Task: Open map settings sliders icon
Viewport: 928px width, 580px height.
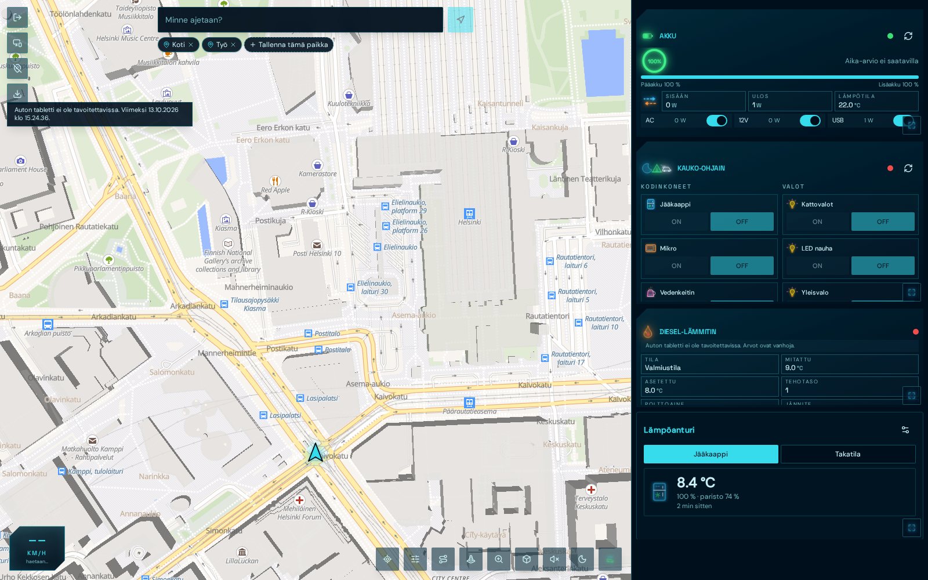Action: click(415, 559)
